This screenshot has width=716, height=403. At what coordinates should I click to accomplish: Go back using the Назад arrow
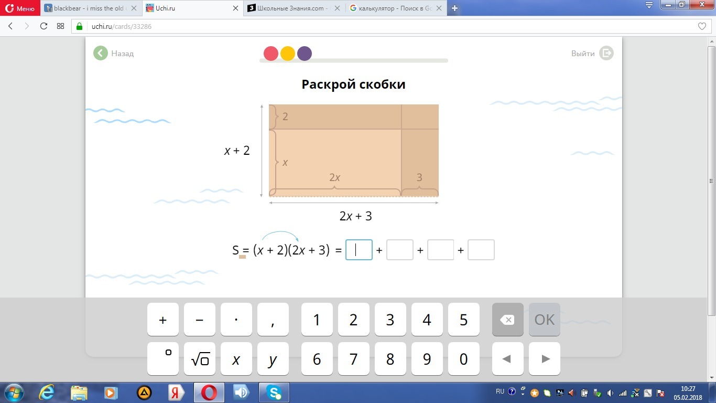coord(101,53)
